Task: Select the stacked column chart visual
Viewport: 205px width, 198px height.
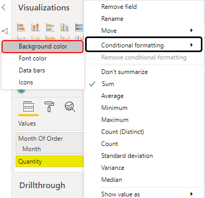Action: point(36,27)
